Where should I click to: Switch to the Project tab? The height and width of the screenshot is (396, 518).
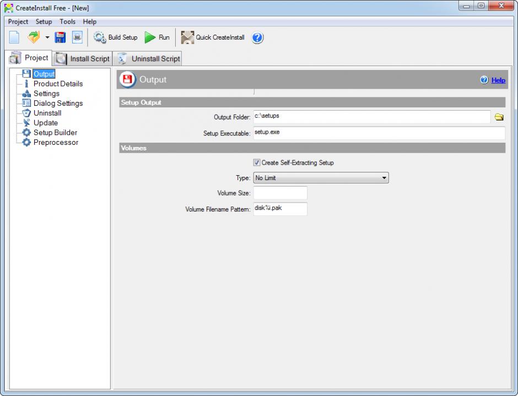coord(29,58)
